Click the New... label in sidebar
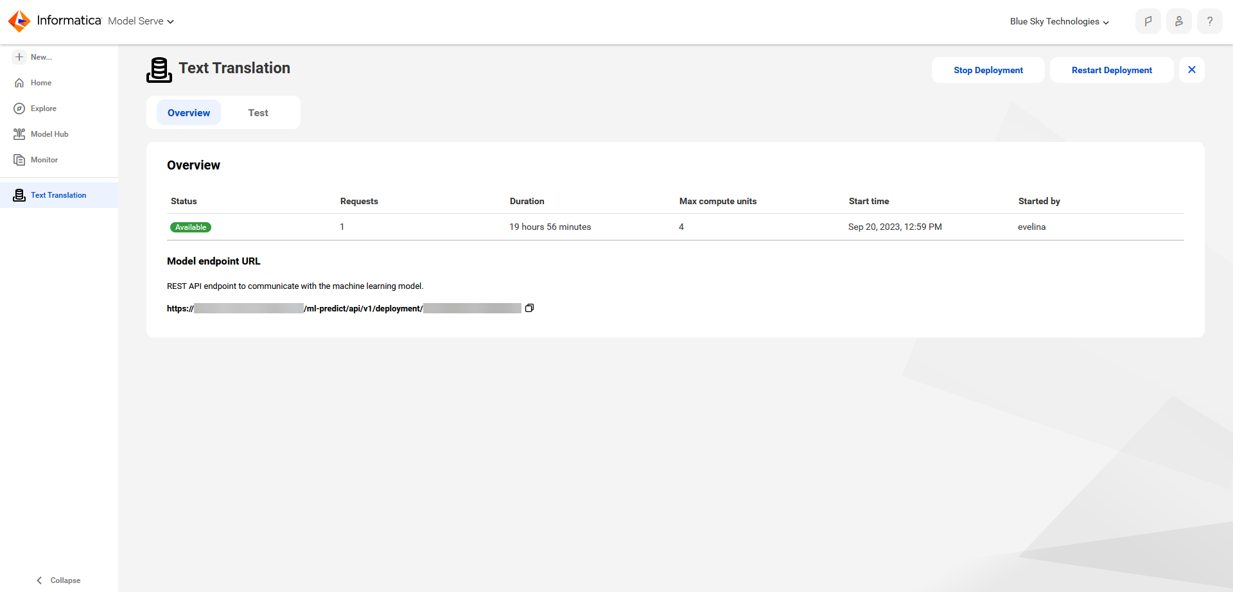The image size is (1233, 592). [41, 57]
